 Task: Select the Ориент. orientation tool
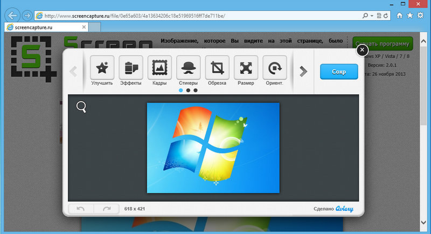[275, 68]
